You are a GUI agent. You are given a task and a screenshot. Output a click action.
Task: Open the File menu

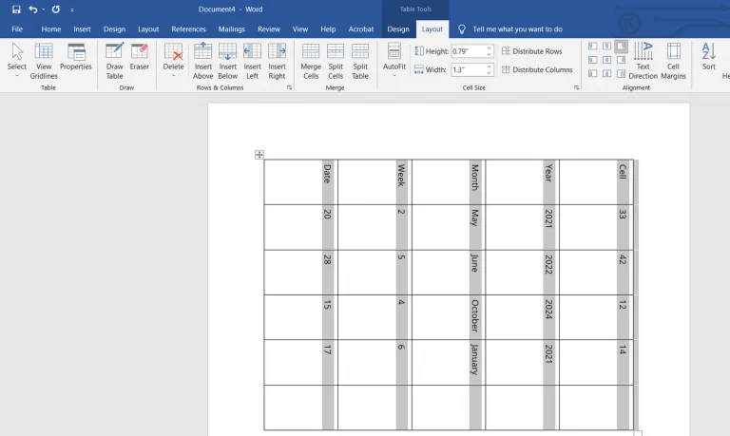17,28
